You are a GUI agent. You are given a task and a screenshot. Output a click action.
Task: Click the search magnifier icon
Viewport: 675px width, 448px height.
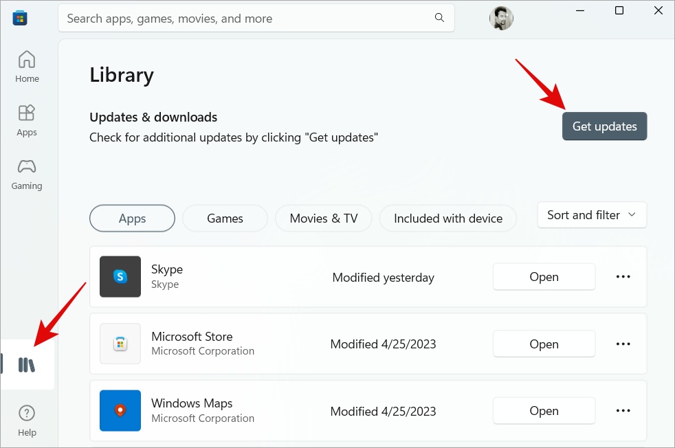439,18
